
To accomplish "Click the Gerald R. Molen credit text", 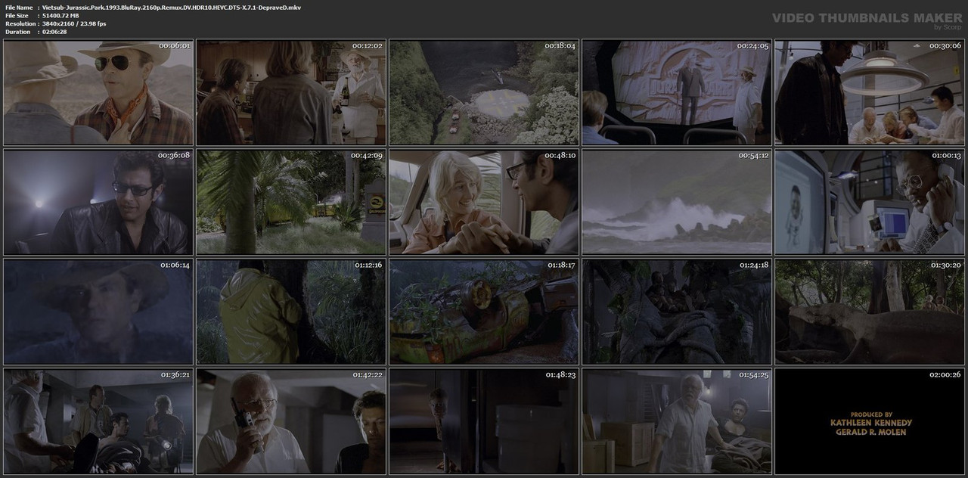I will tap(871, 432).
